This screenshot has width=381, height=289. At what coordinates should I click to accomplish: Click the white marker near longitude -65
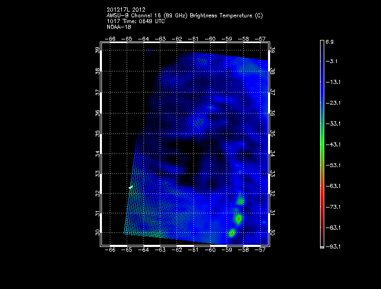[130, 187]
